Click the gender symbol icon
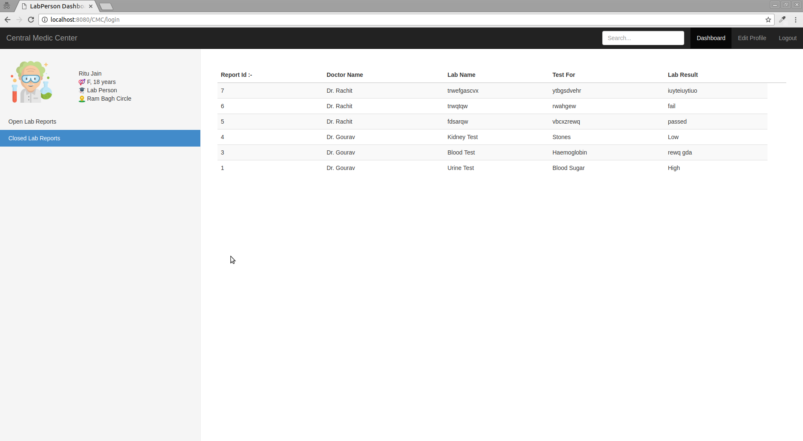Image resolution: width=803 pixels, height=441 pixels. (x=82, y=82)
